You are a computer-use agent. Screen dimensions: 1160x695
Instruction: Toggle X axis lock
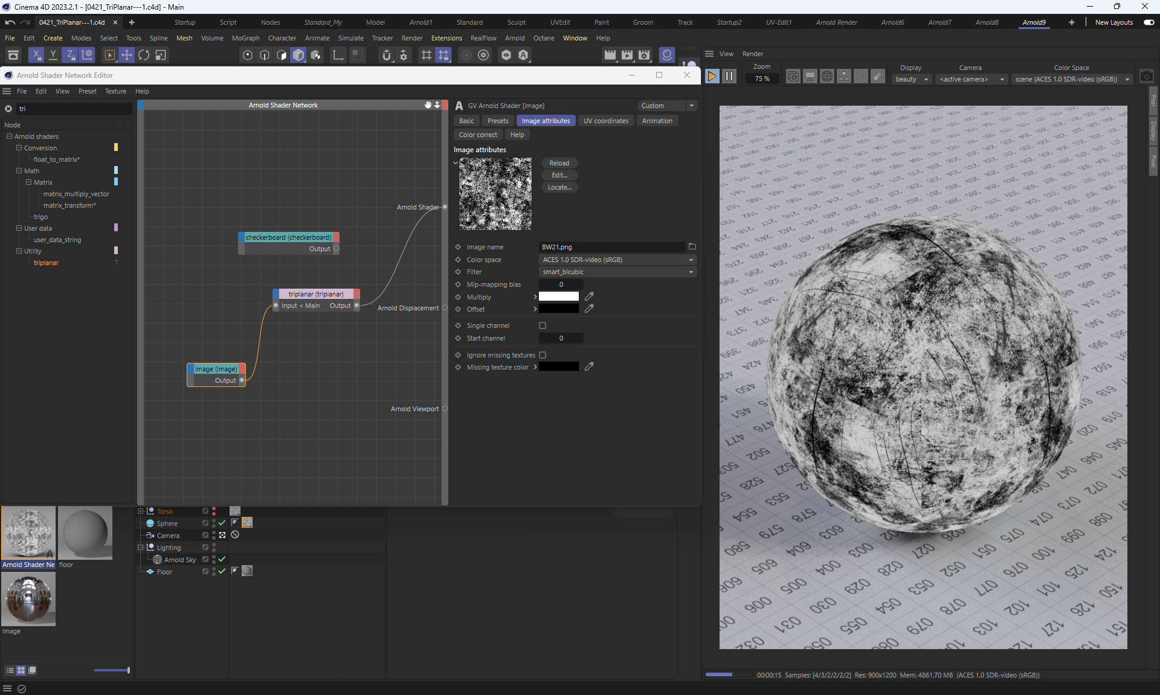(x=36, y=55)
